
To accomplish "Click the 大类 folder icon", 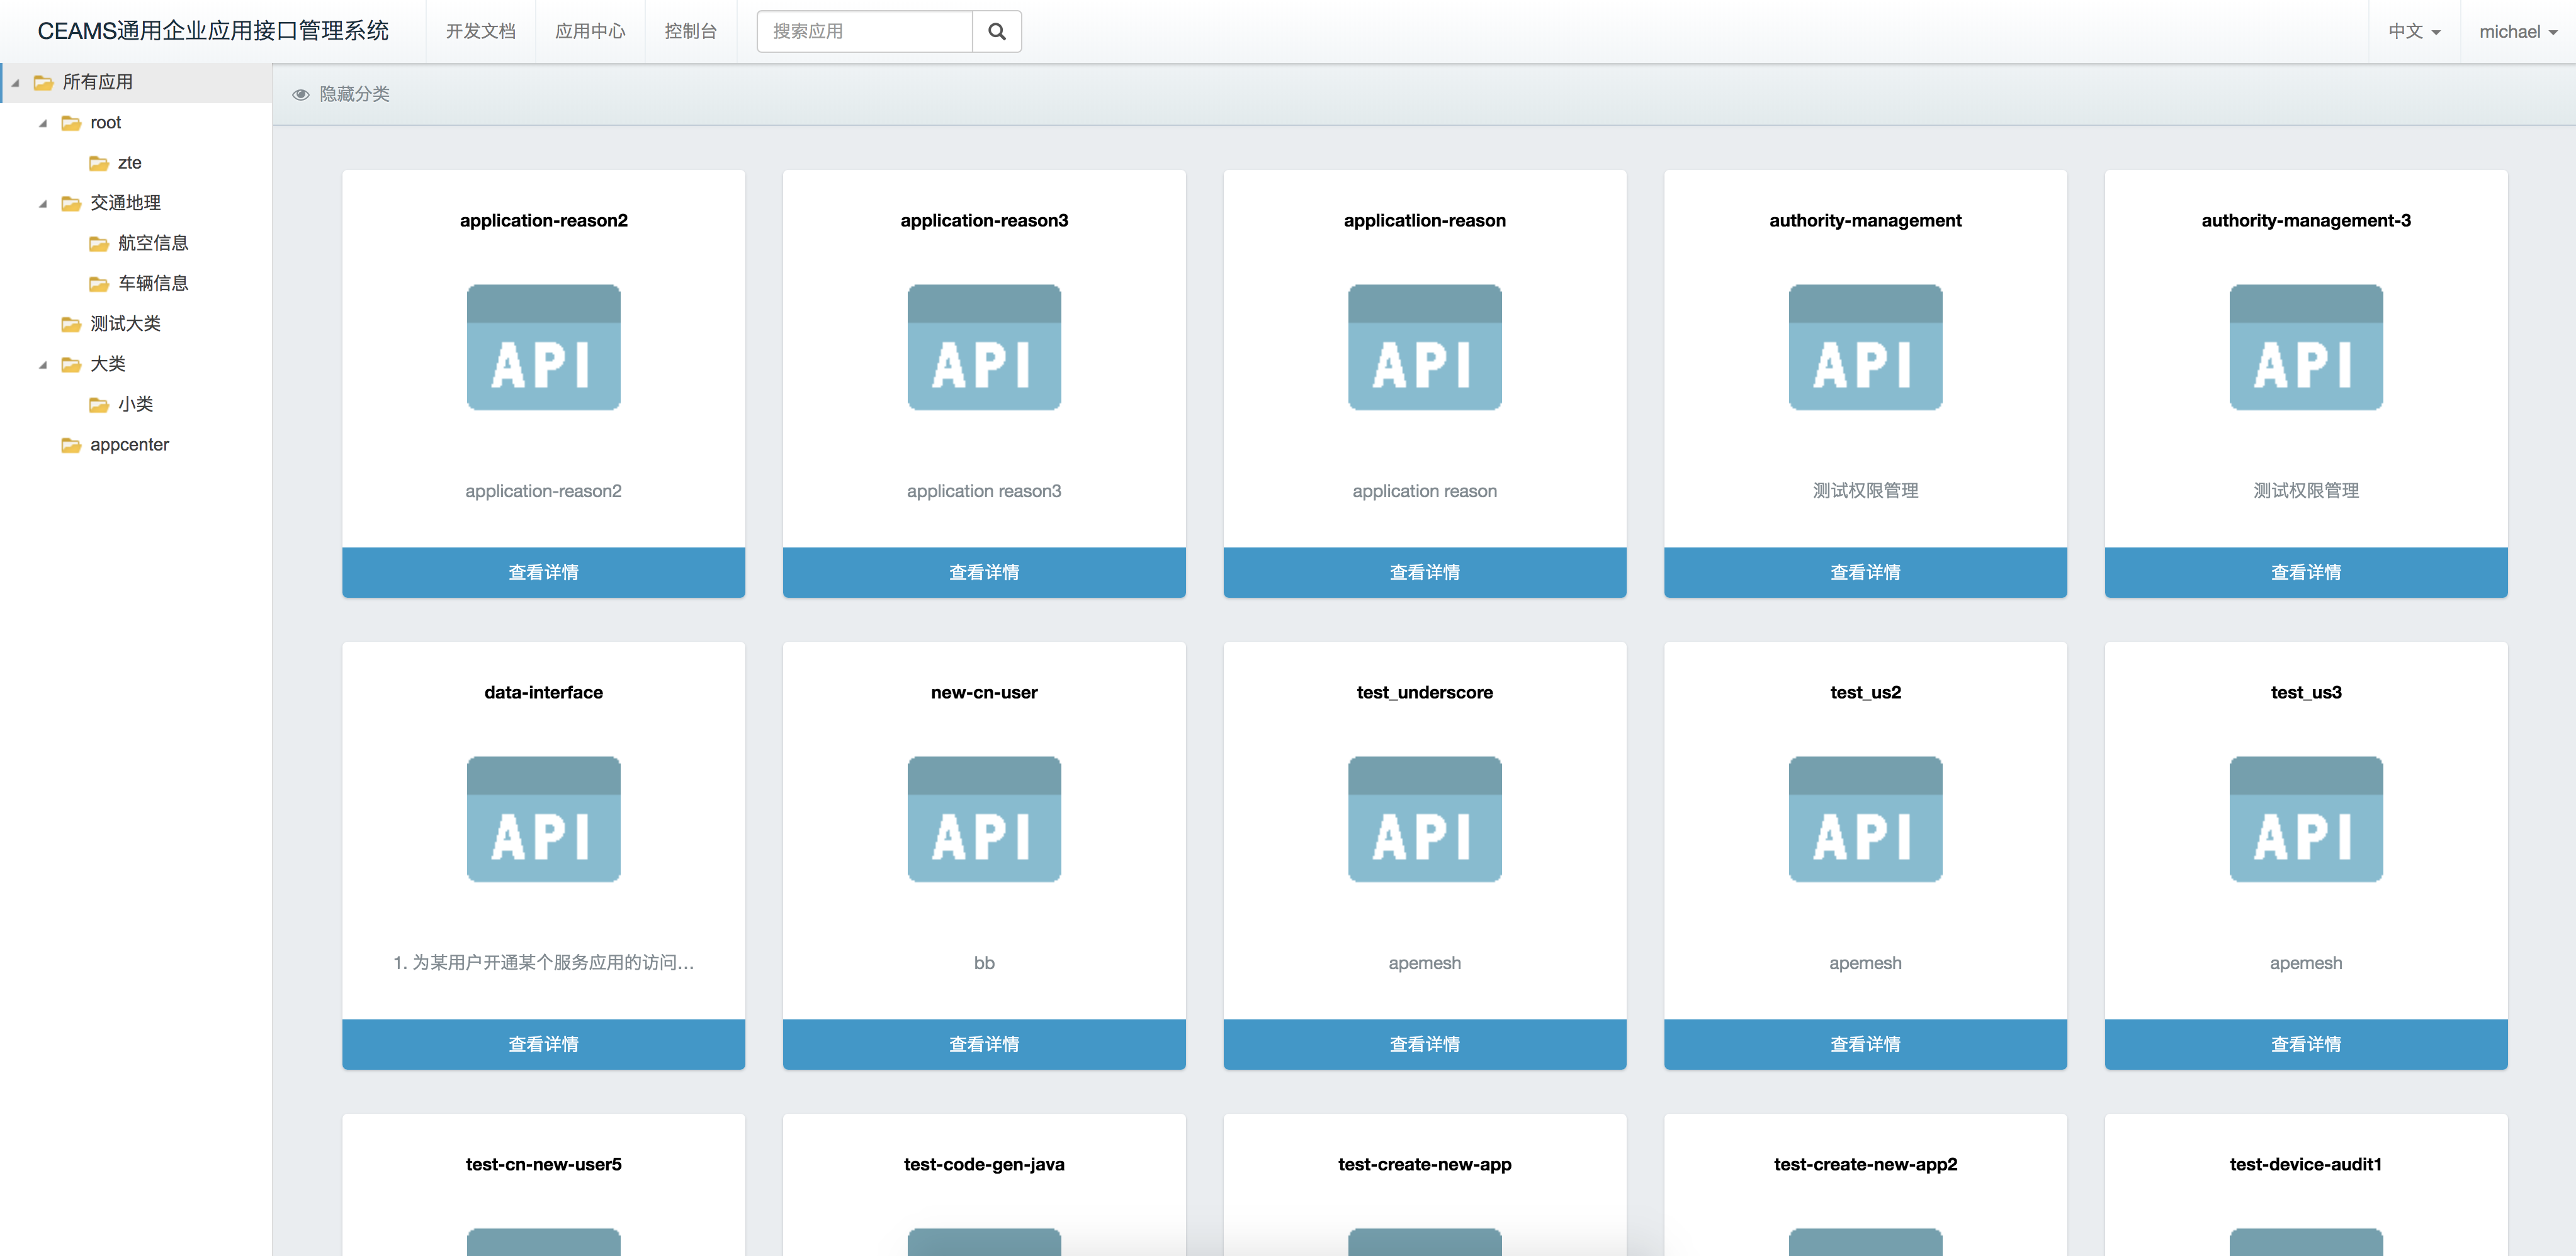I will (x=71, y=365).
